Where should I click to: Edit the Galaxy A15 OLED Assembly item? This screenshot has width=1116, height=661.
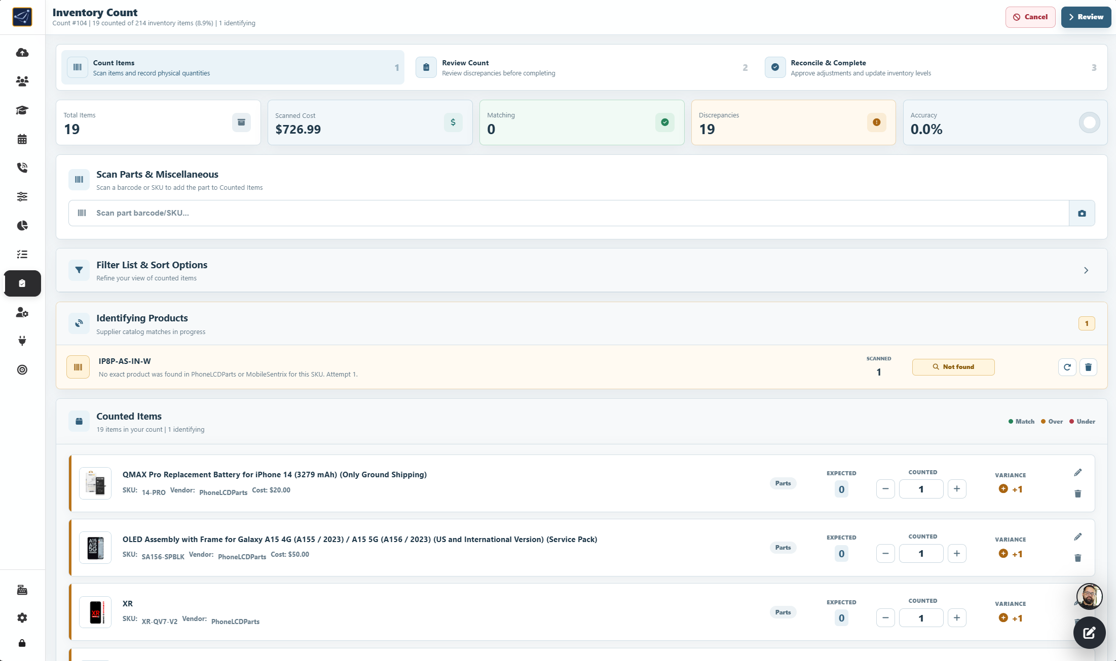pyautogui.click(x=1078, y=536)
